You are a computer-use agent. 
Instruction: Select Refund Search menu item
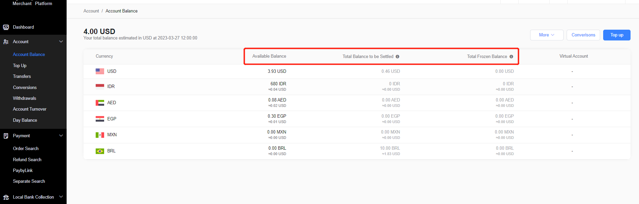[27, 160]
